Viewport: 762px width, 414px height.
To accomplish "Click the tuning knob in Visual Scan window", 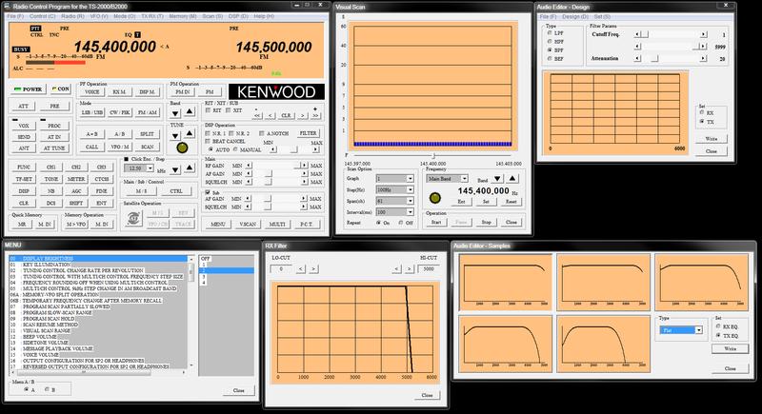I will [x=435, y=198].
